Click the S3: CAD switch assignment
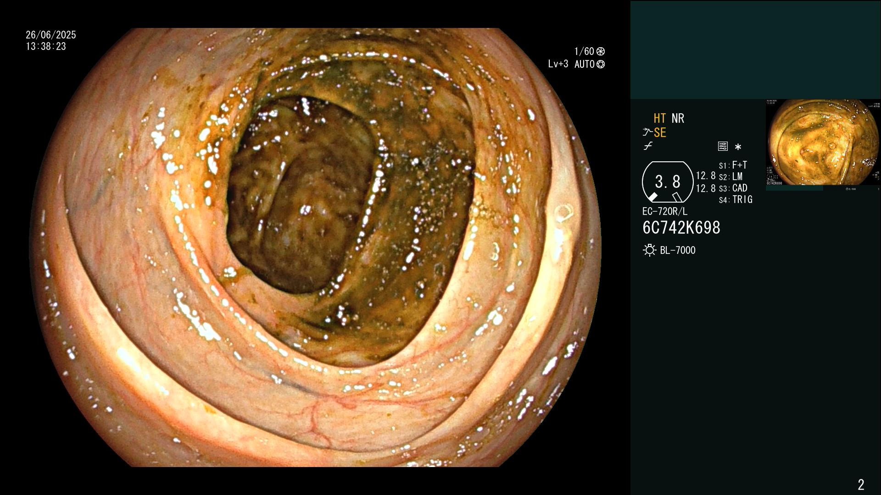The height and width of the screenshot is (495, 881). [x=733, y=188]
